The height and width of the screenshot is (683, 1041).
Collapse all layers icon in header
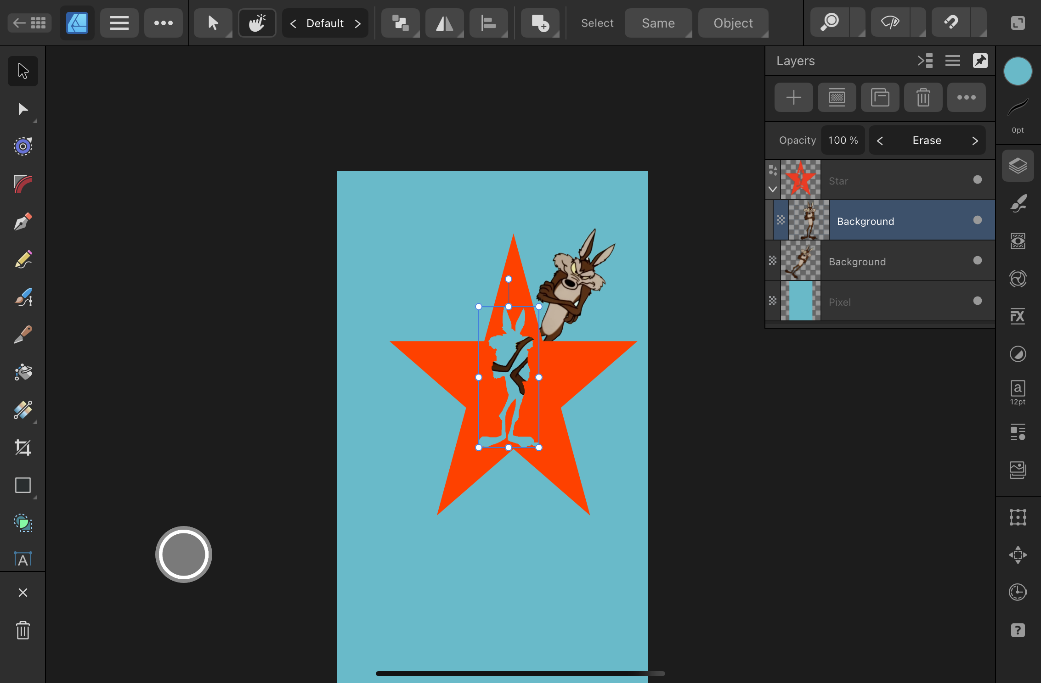click(x=925, y=61)
